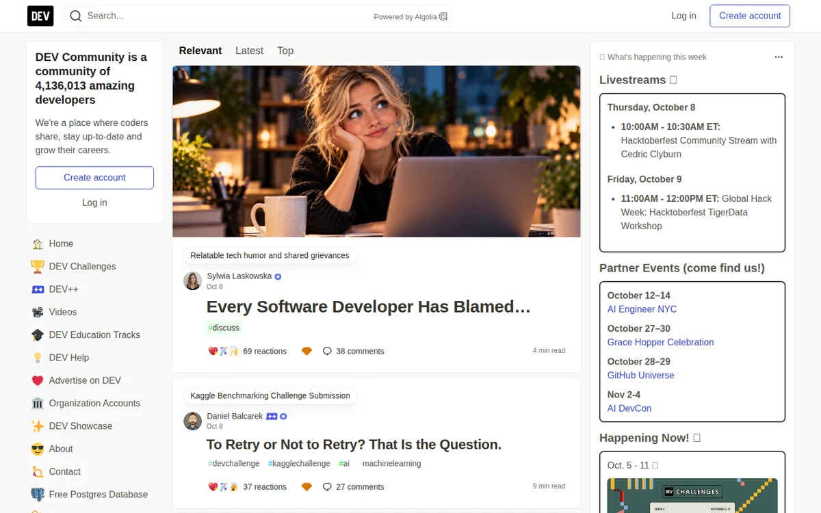Click the DEV++ sidebar icon
This screenshot has width=821, height=513.
pyautogui.click(x=38, y=289)
